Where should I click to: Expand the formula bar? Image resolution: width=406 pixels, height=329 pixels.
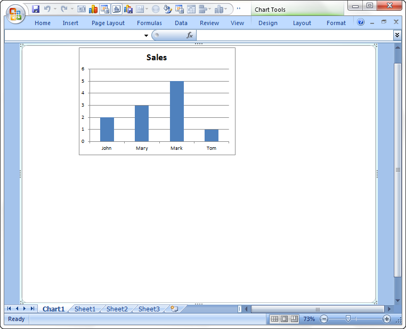point(397,35)
